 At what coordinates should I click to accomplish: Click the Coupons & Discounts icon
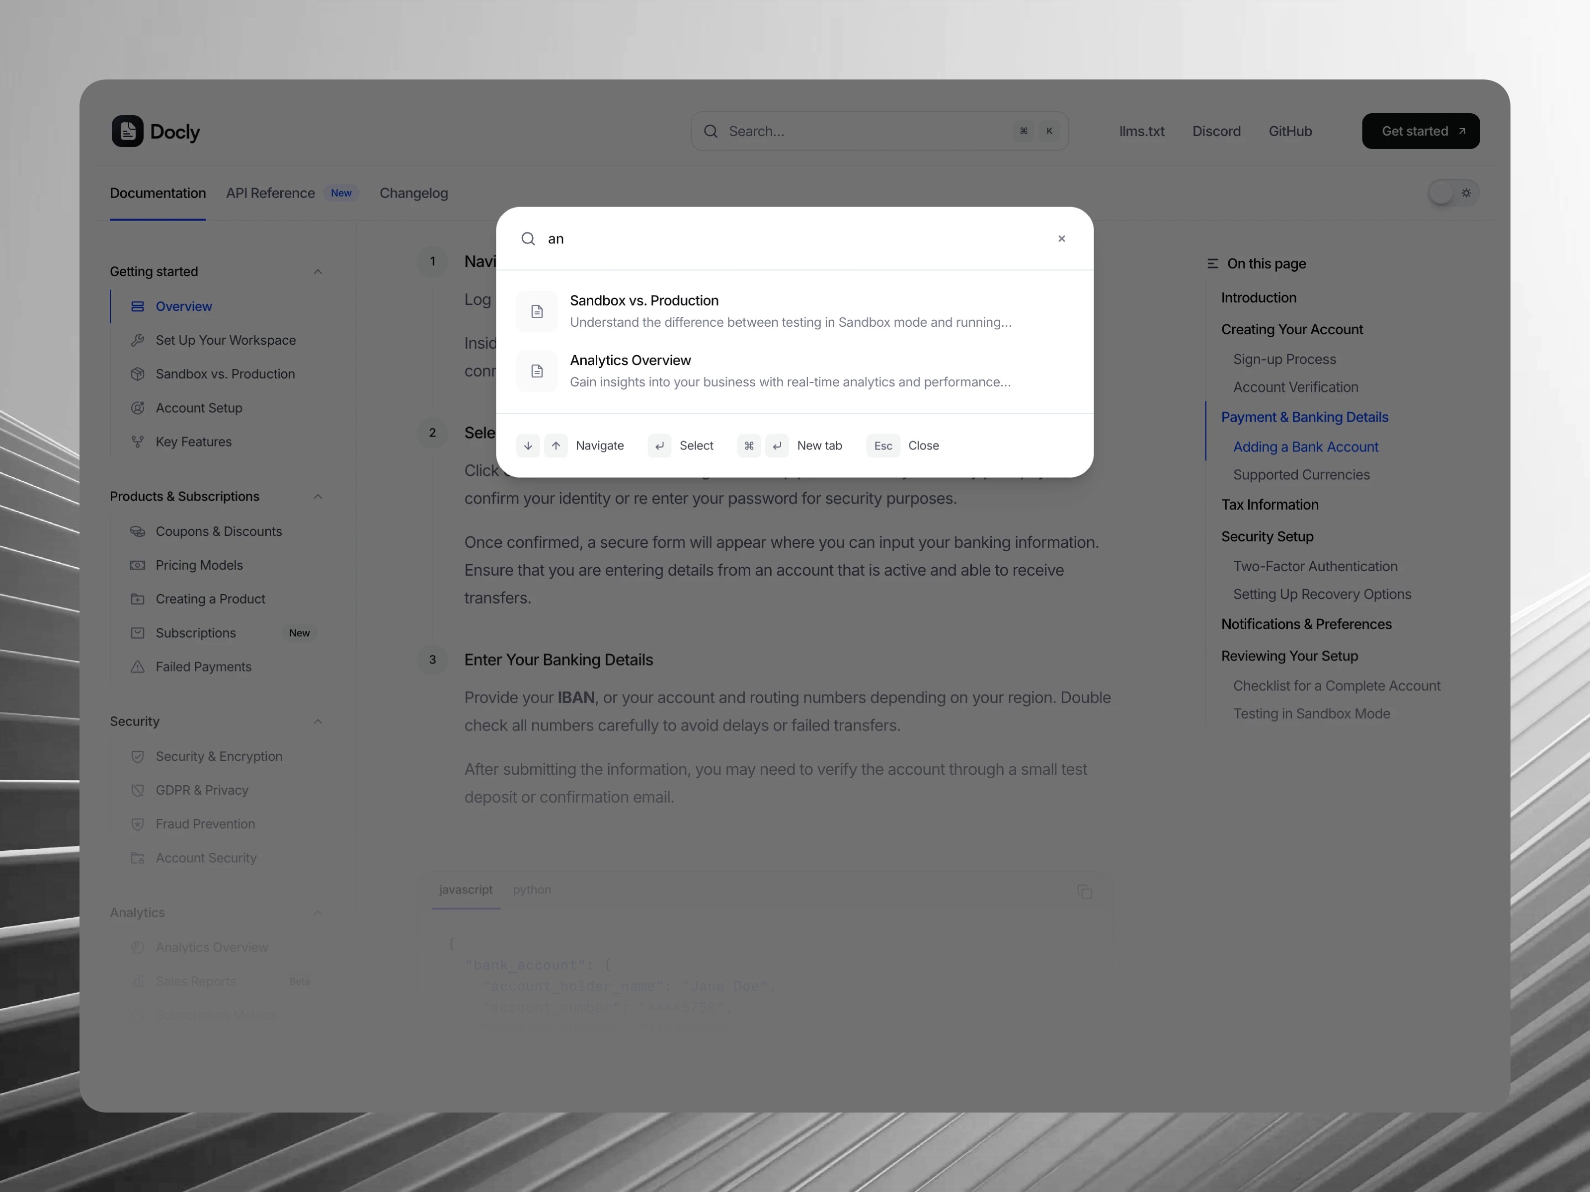tap(137, 532)
